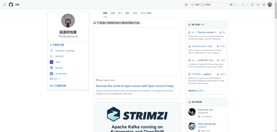Click the GitHub logo icon
Image resolution: width=277 pixels, height=132 pixels.
[x=11, y=5]
